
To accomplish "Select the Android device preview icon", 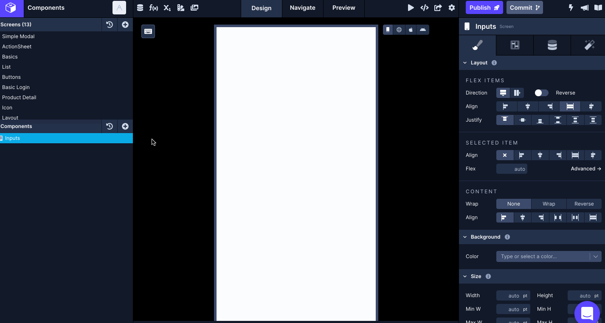I will (423, 30).
